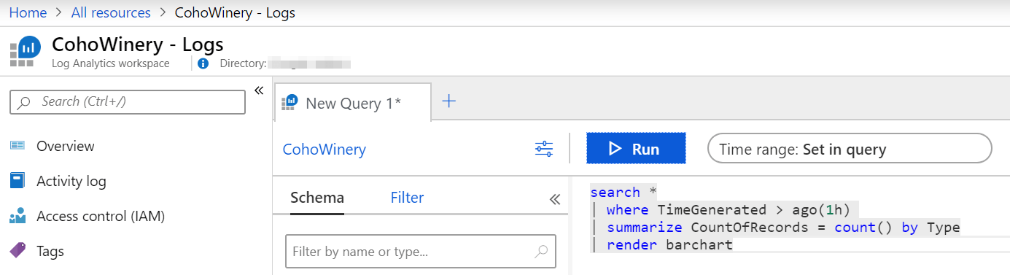This screenshot has width=1010, height=275.
Task: Open the Time range selector
Action: pos(850,149)
